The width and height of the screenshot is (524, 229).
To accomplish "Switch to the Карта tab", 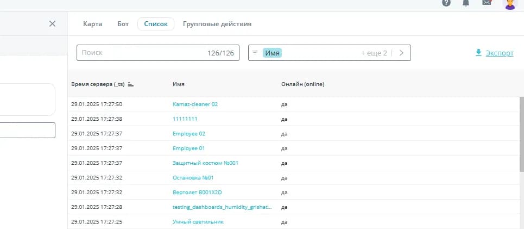I will [x=92, y=24].
